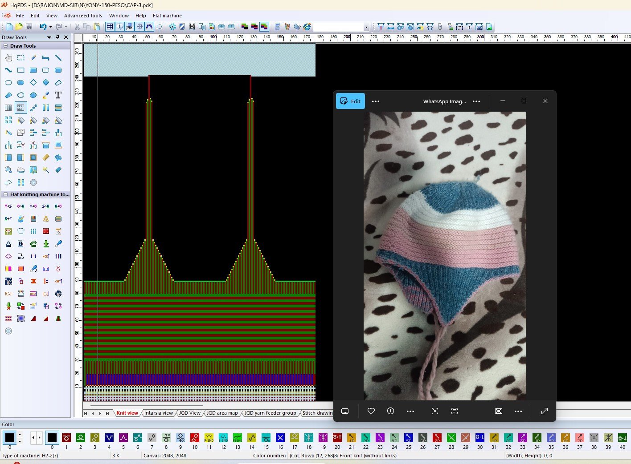
Task: Toggle the grid display button
Action: pyautogui.click(x=110, y=27)
